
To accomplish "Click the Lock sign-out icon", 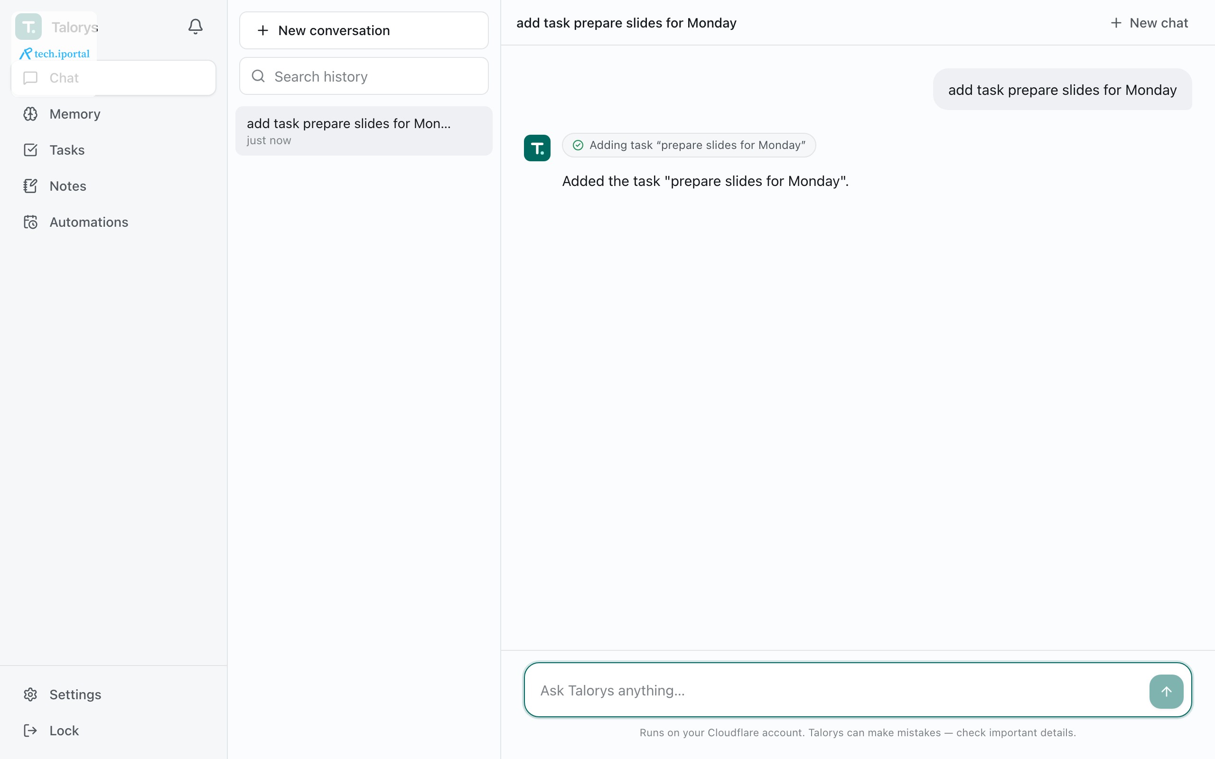I will pos(31,731).
